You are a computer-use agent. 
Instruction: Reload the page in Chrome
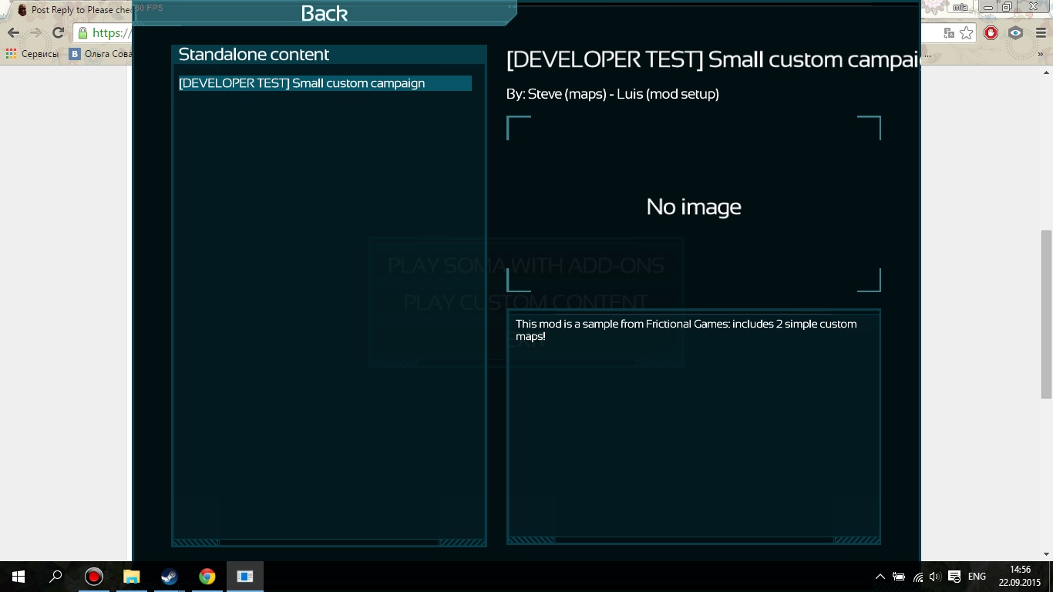[x=58, y=33]
